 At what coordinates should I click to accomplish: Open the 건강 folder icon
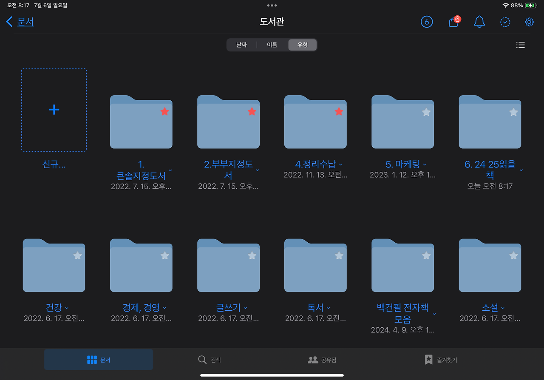(x=54, y=265)
